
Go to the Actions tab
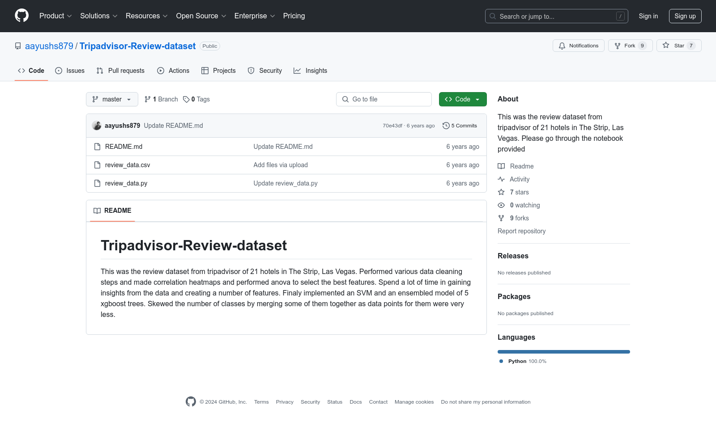pyautogui.click(x=173, y=71)
